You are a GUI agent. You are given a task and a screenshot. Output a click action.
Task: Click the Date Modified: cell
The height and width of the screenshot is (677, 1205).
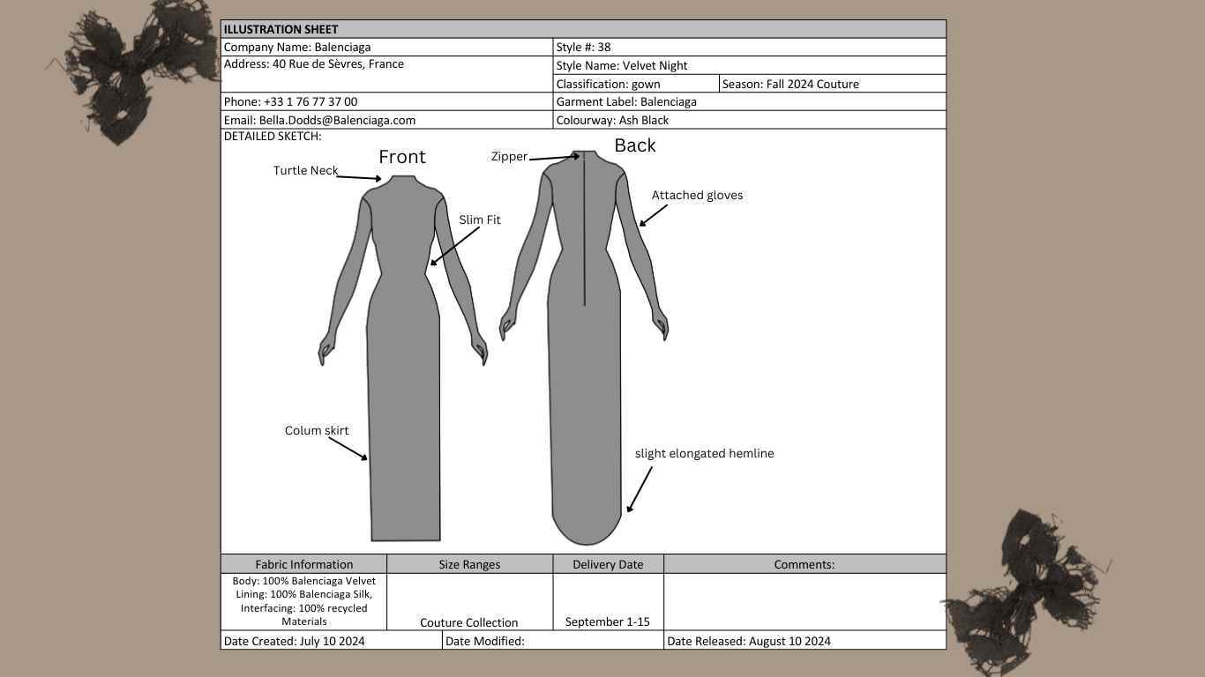[552, 641]
